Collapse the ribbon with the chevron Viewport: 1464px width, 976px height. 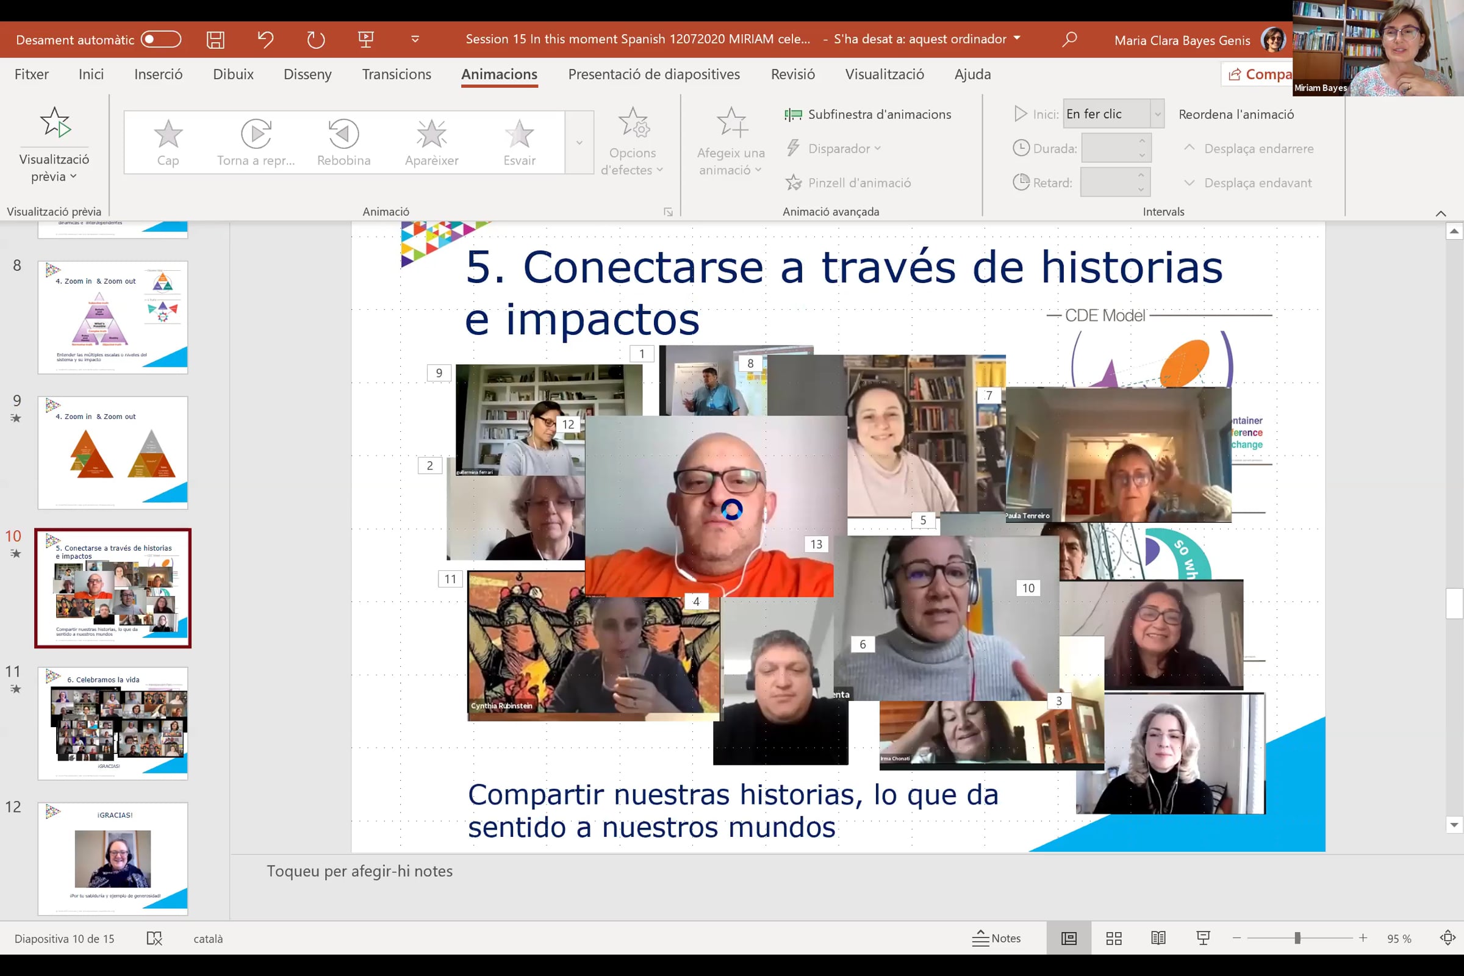click(x=1440, y=213)
